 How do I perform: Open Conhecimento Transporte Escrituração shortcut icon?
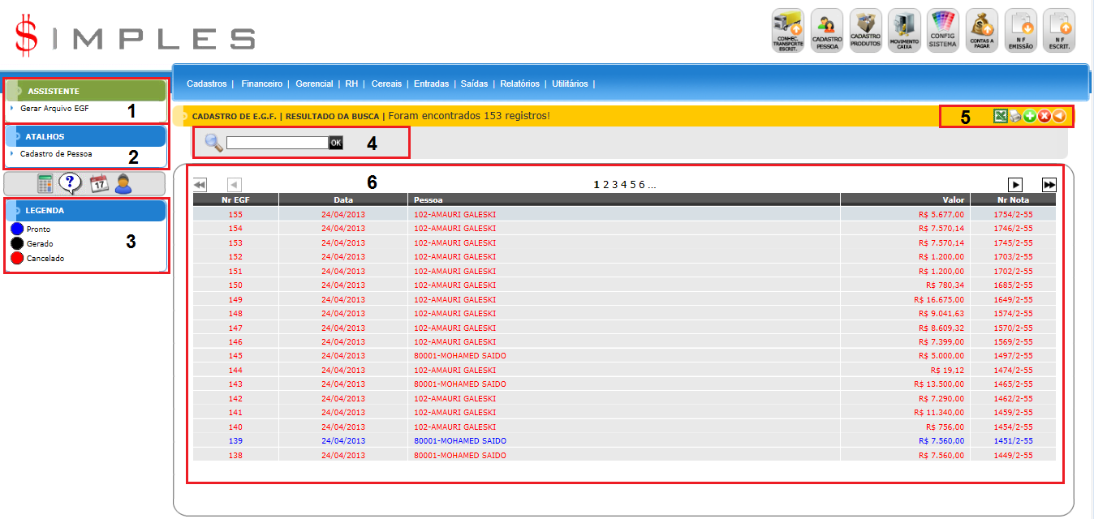coord(787,31)
